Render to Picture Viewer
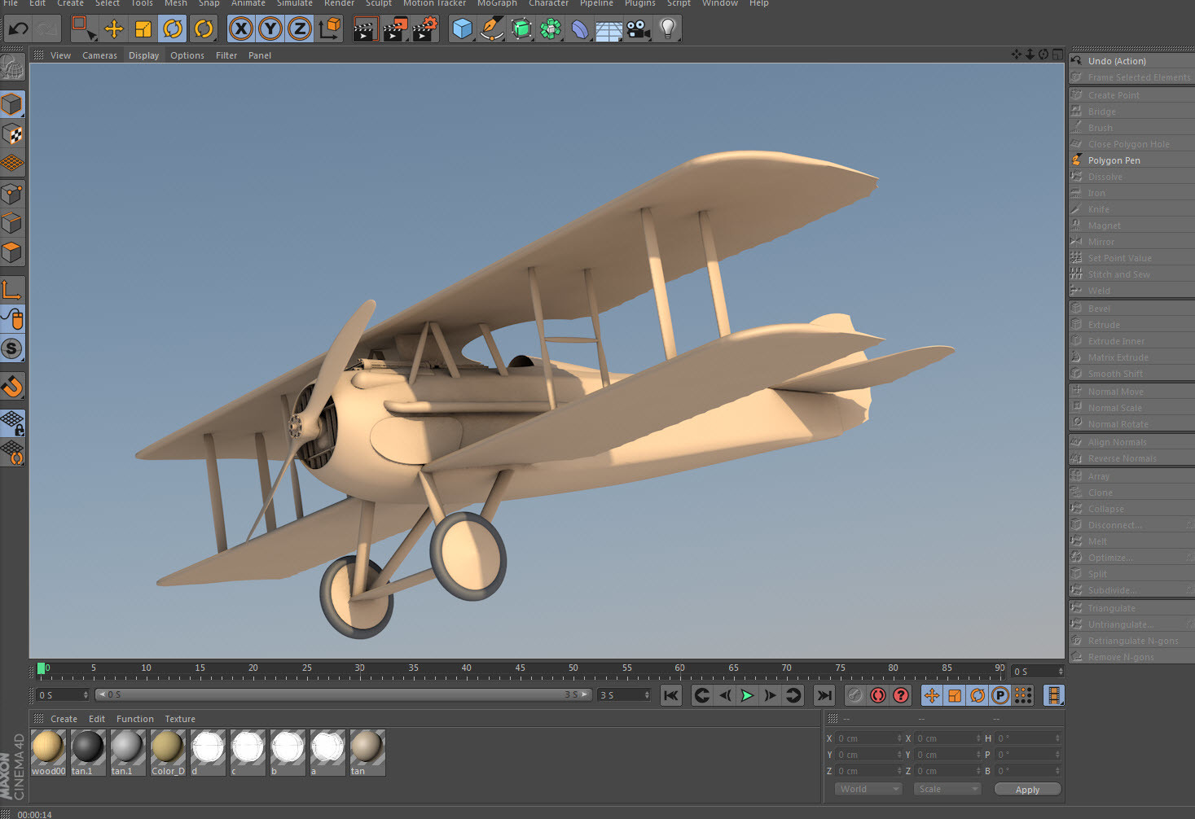 (395, 29)
